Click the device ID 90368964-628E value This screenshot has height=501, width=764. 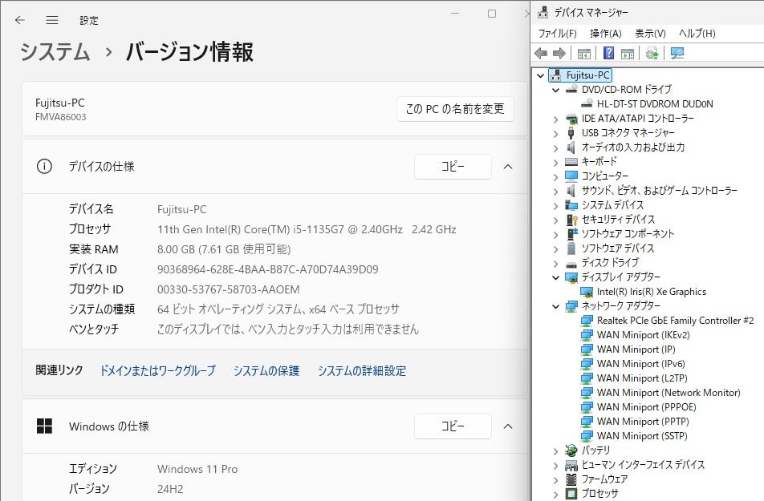pyautogui.click(x=267, y=269)
